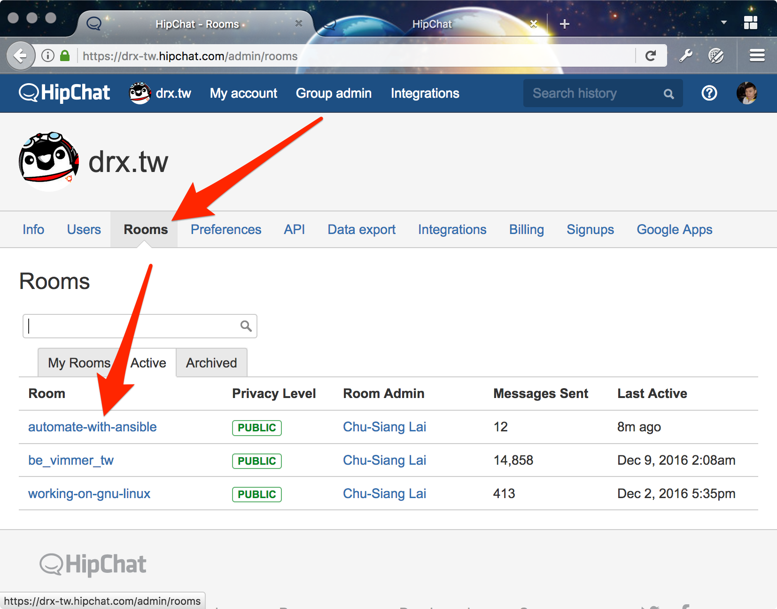Open the be_vimmer_tw room
Image resolution: width=777 pixels, height=609 pixels.
click(x=71, y=460)
